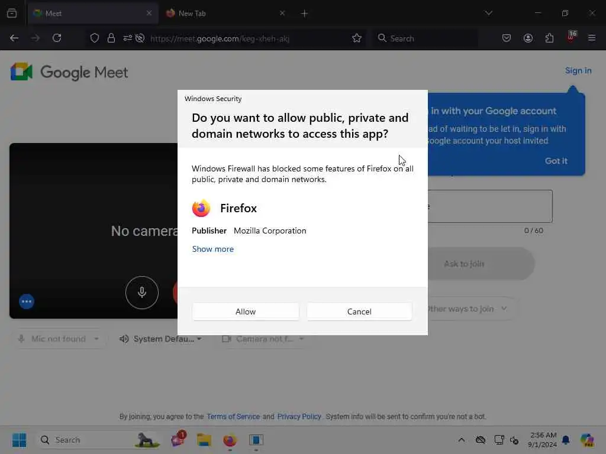Open more options in video preview
Viewport: 606px width, 454px height.
(27, 301)
